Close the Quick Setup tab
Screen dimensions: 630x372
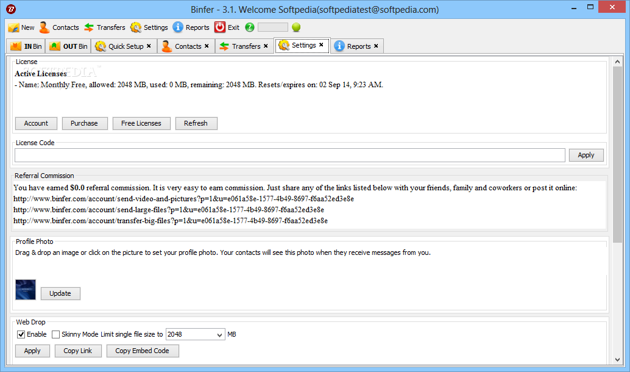(149, 46)
